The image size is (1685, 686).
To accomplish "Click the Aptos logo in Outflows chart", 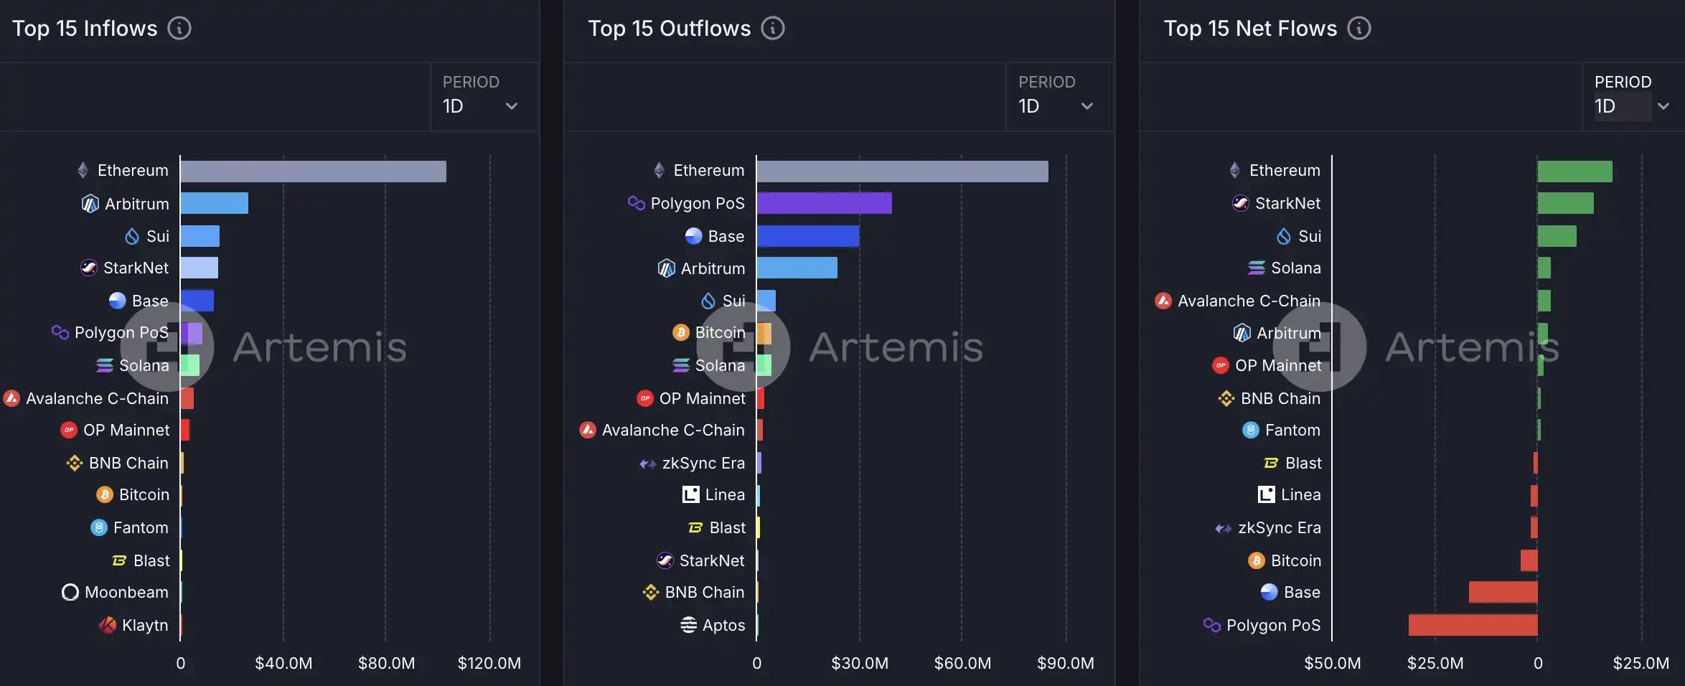I will click(688, 625).
